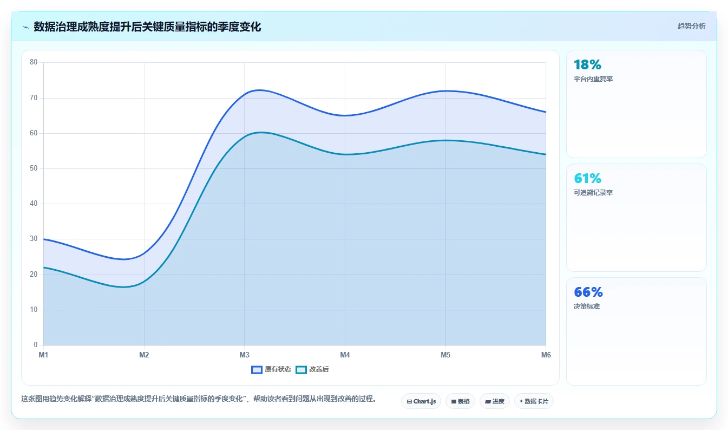The width and height of the screenshot is (728, 430).
Task: Click the M4 x-axis label
Action: point(345,355)
